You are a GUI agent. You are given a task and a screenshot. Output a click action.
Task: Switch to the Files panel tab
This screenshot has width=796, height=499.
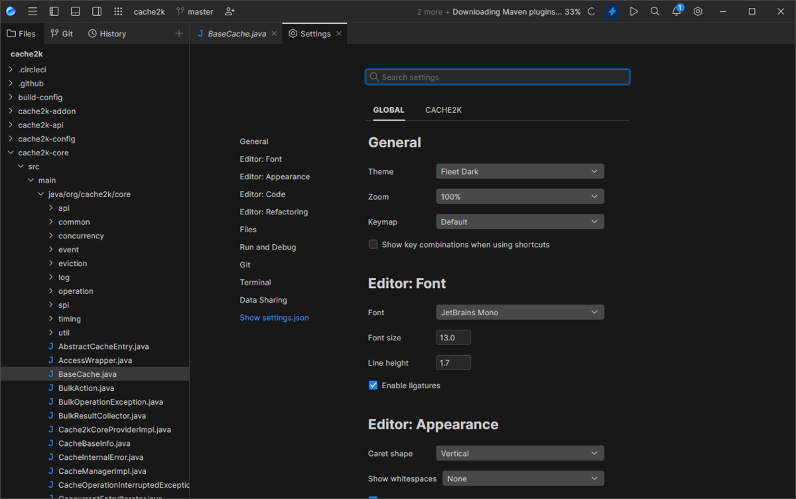pos(22,34)
